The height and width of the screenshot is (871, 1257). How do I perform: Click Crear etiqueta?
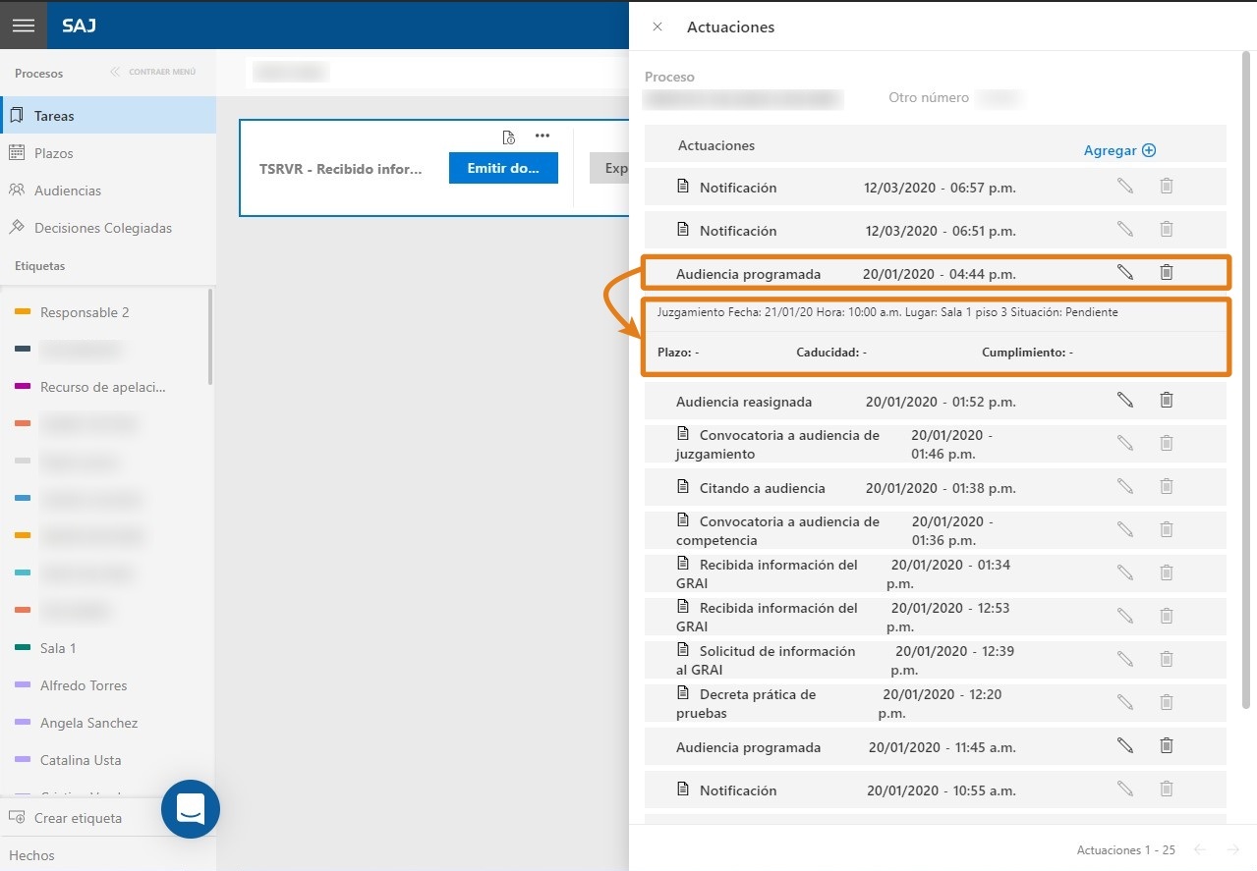(79, 818)
